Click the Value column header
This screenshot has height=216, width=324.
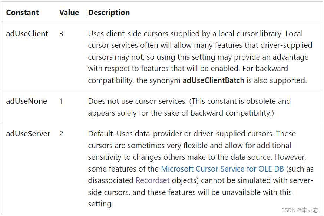69,13
